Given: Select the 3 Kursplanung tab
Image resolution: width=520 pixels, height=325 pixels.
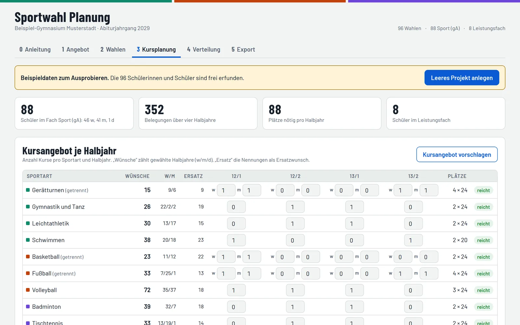Looking at the screenshot, I should pyautogui.click(x=156, y=49).
